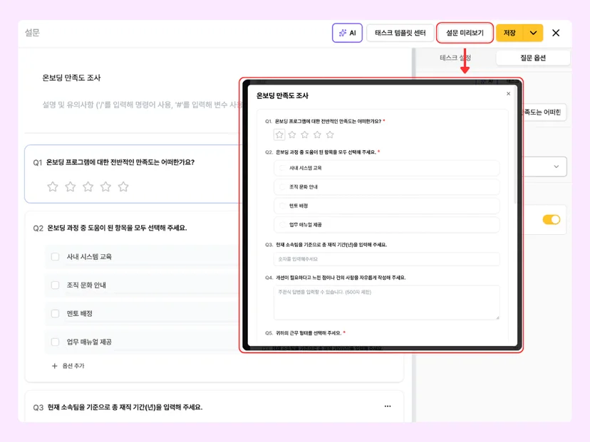Image resolution: width=590 pixels, height=442 pixels.
Task: Open the AI sparkle assistant button
Action: pos(347,33)
